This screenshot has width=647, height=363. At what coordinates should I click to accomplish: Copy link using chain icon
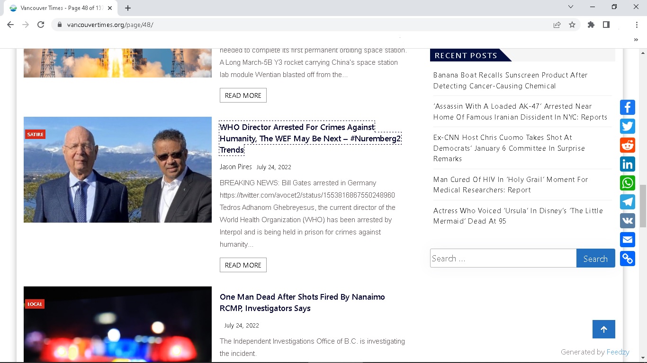tap(628, 259)
